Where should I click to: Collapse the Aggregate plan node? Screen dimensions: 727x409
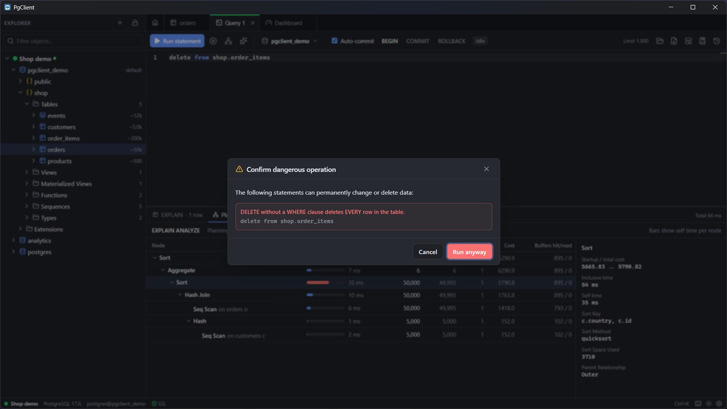pos(163,270)
